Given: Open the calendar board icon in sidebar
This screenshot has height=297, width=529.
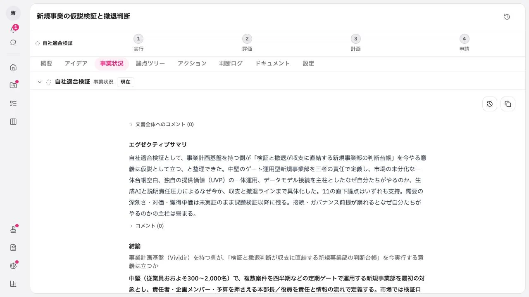Looking at the screenshot, I should pos(13,85).
